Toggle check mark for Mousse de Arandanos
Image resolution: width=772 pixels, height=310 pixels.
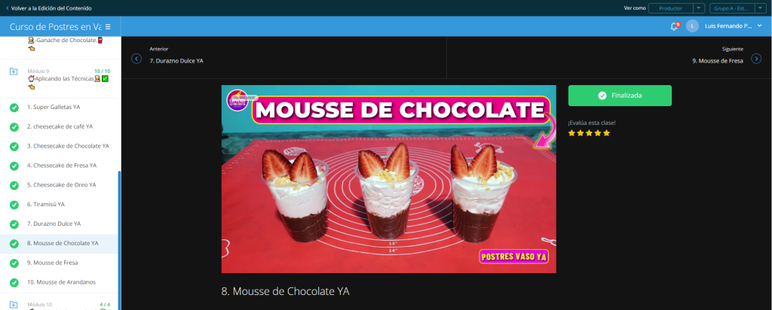point(14,282)
